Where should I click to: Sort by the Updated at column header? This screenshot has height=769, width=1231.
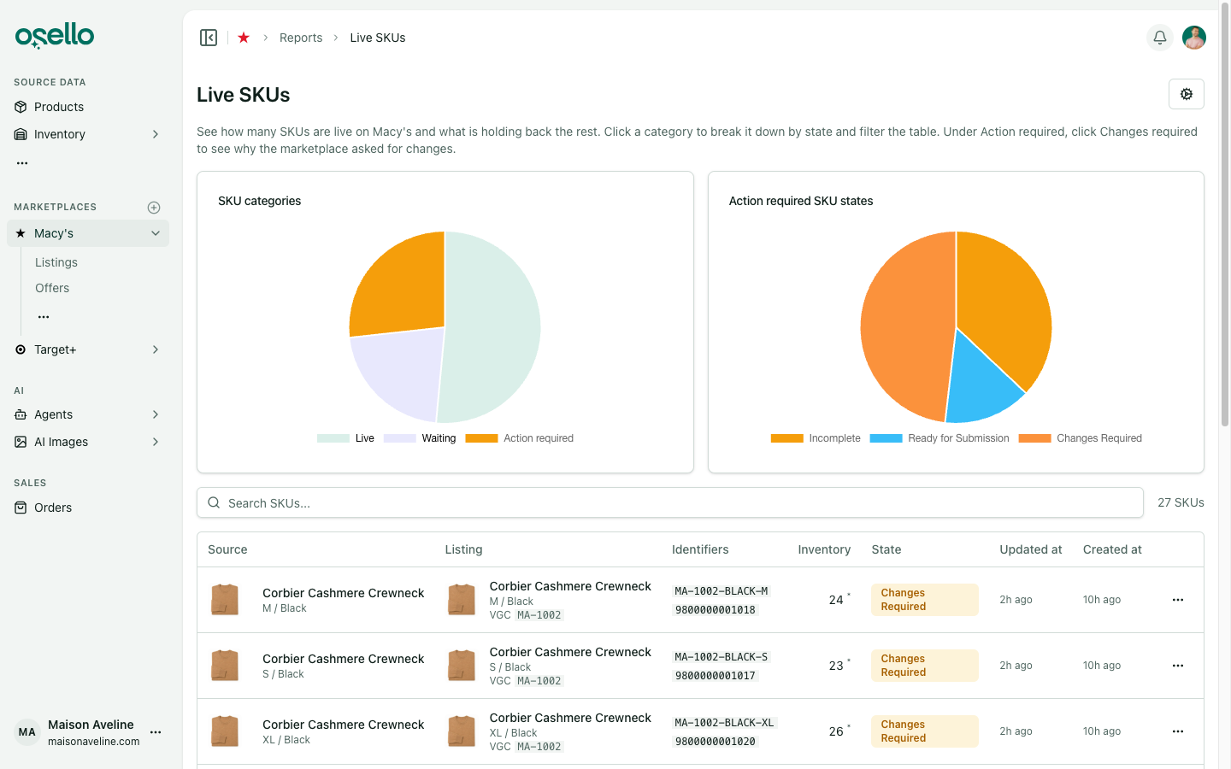click(x=1031, y=549)
